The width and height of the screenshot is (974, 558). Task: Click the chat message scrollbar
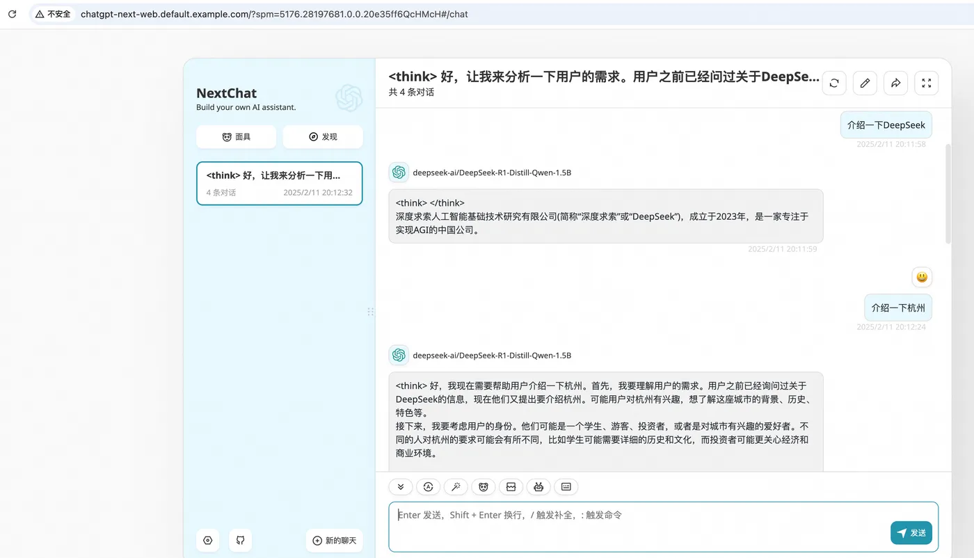point(948,193)
